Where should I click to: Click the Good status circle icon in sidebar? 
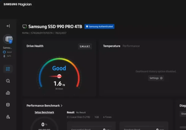click(x=4, y=52)
